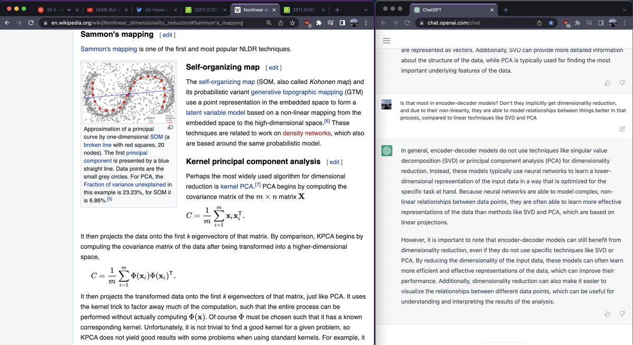This screenshot has width=633, height=345.
Task: Open Fraction of variance unexplained link
Action: (124, 184)
